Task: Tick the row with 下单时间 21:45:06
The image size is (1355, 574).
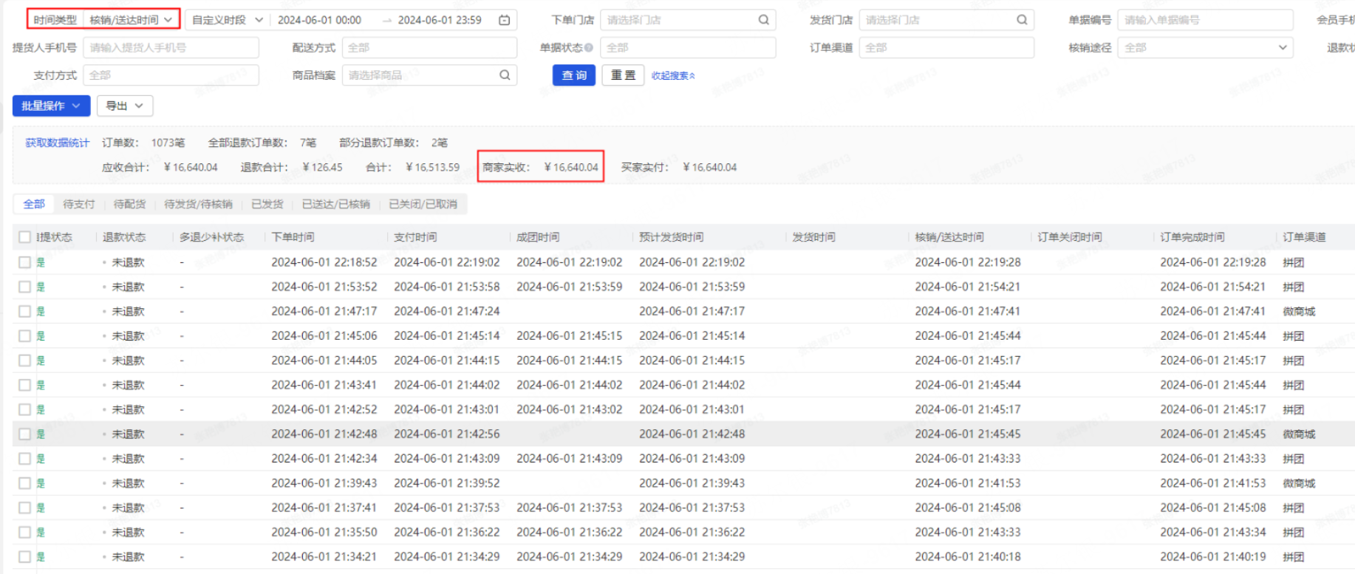Action: coord(24,336)
